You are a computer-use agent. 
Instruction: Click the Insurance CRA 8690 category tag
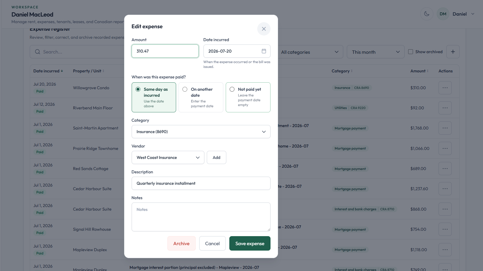tap(352, 88)
